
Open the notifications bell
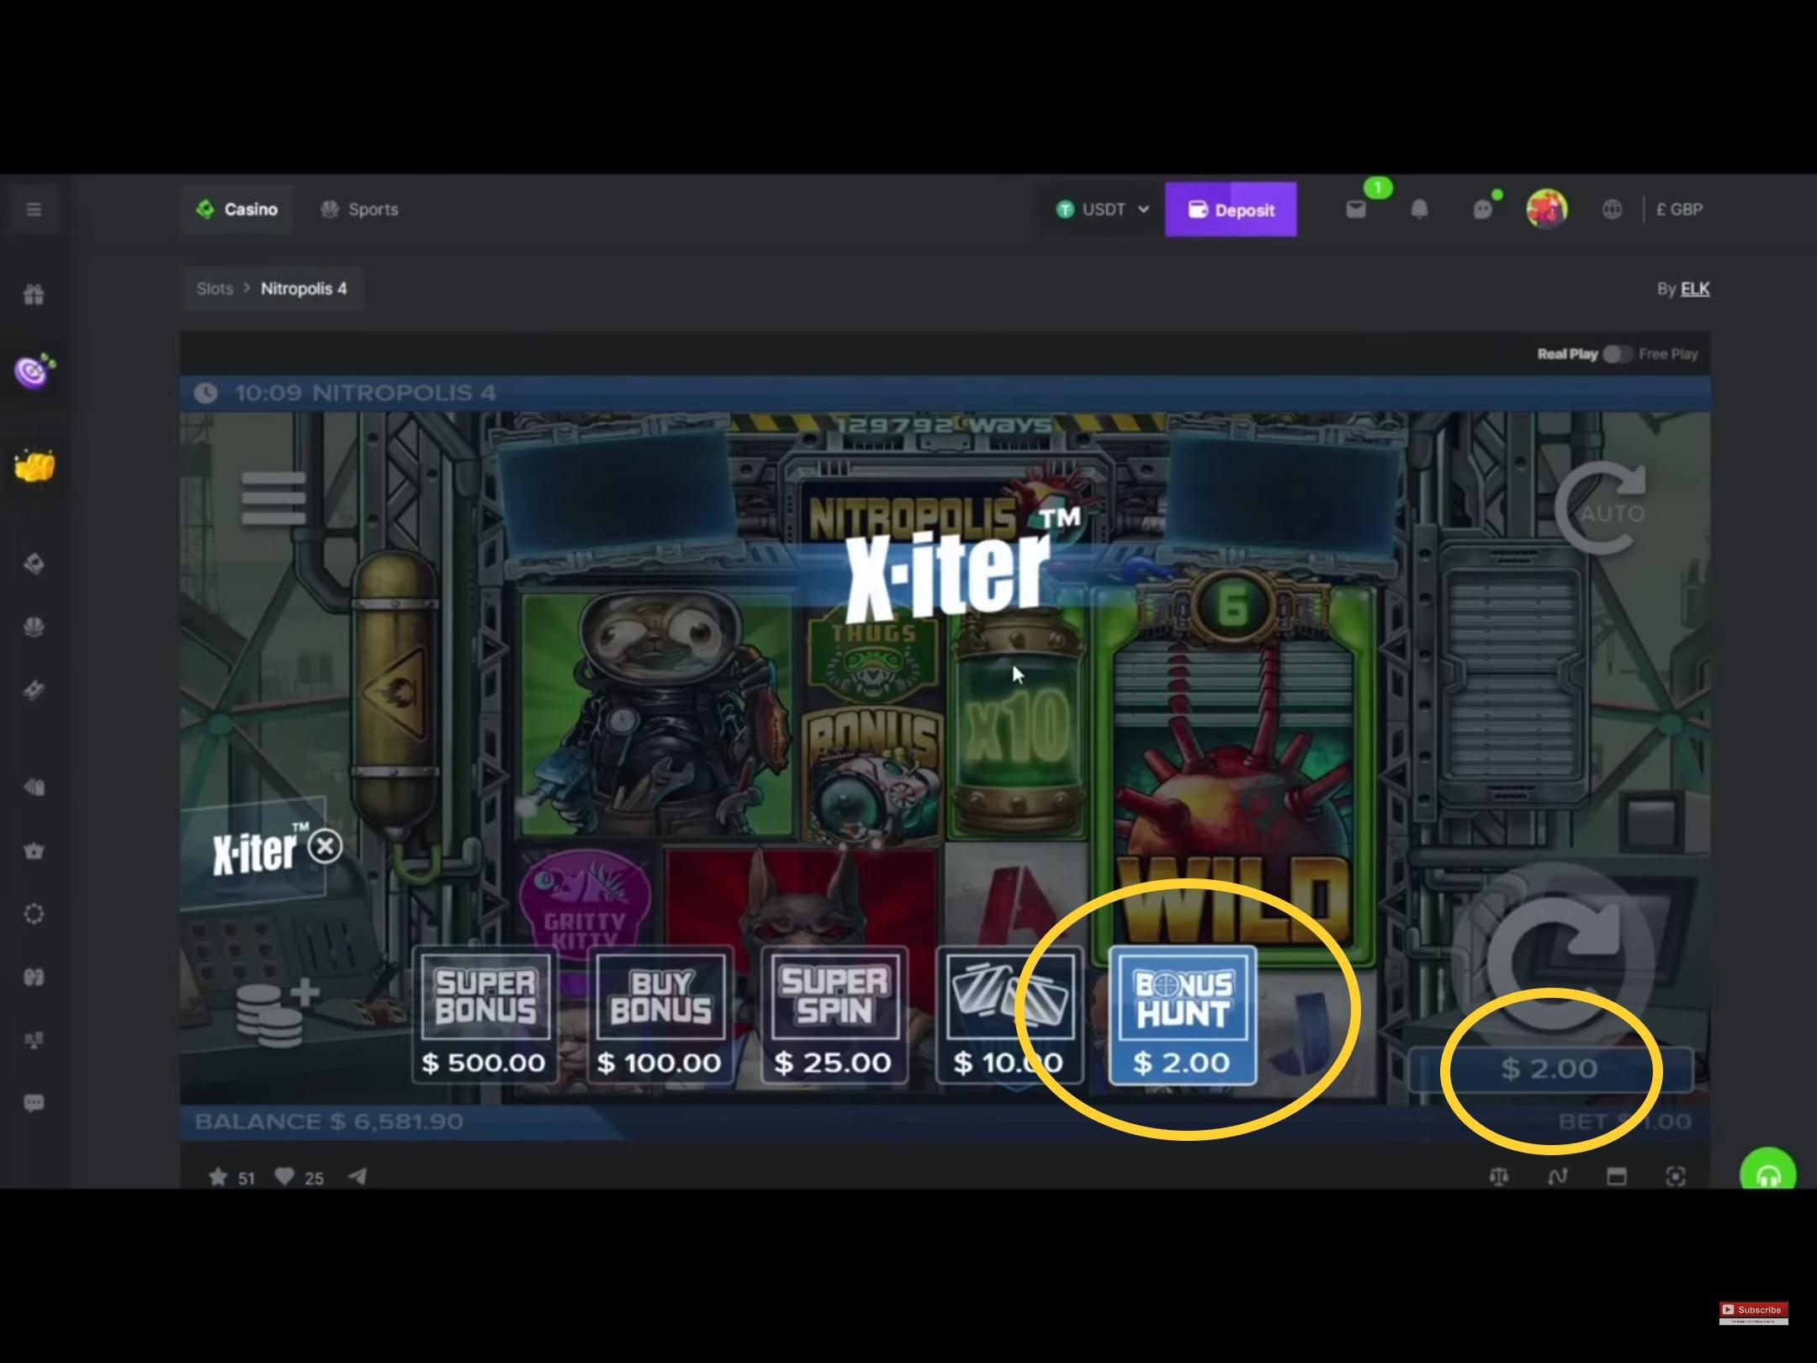(x=1419, y=209)
